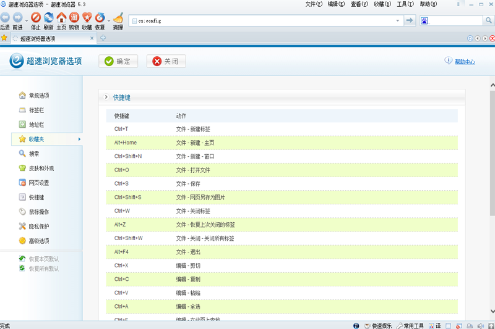Go to 主页 (Home) via toolbar icon

click(61, 18)
